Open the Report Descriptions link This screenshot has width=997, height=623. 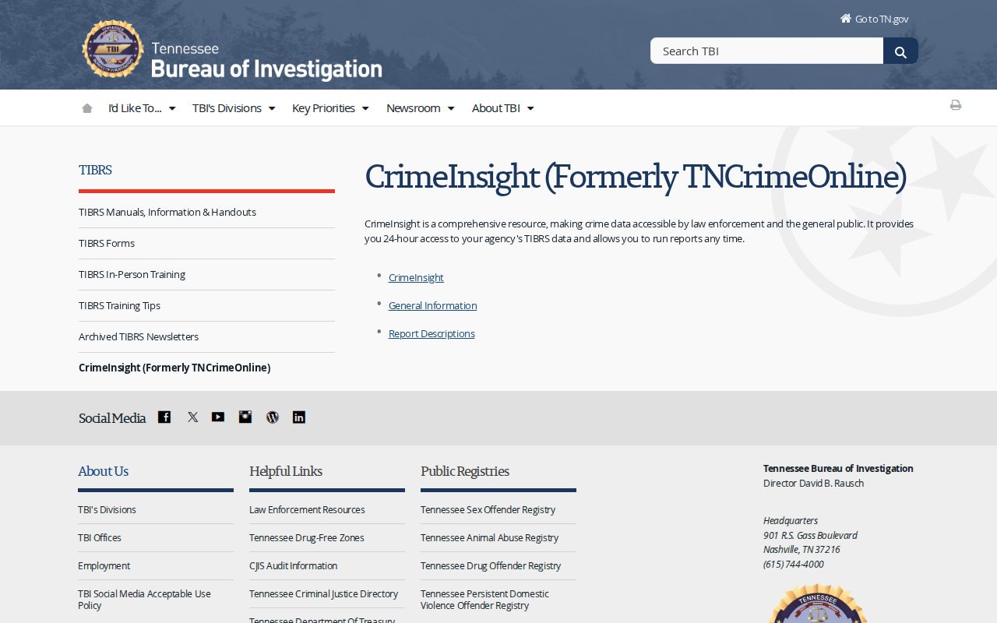point(432,333)
